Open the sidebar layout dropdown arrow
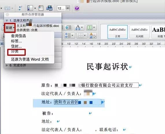 click(x=35, y=8)
